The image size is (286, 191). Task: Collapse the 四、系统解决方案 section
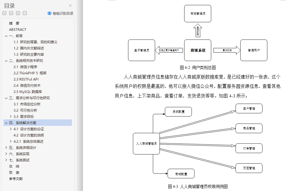click(6, 123)
